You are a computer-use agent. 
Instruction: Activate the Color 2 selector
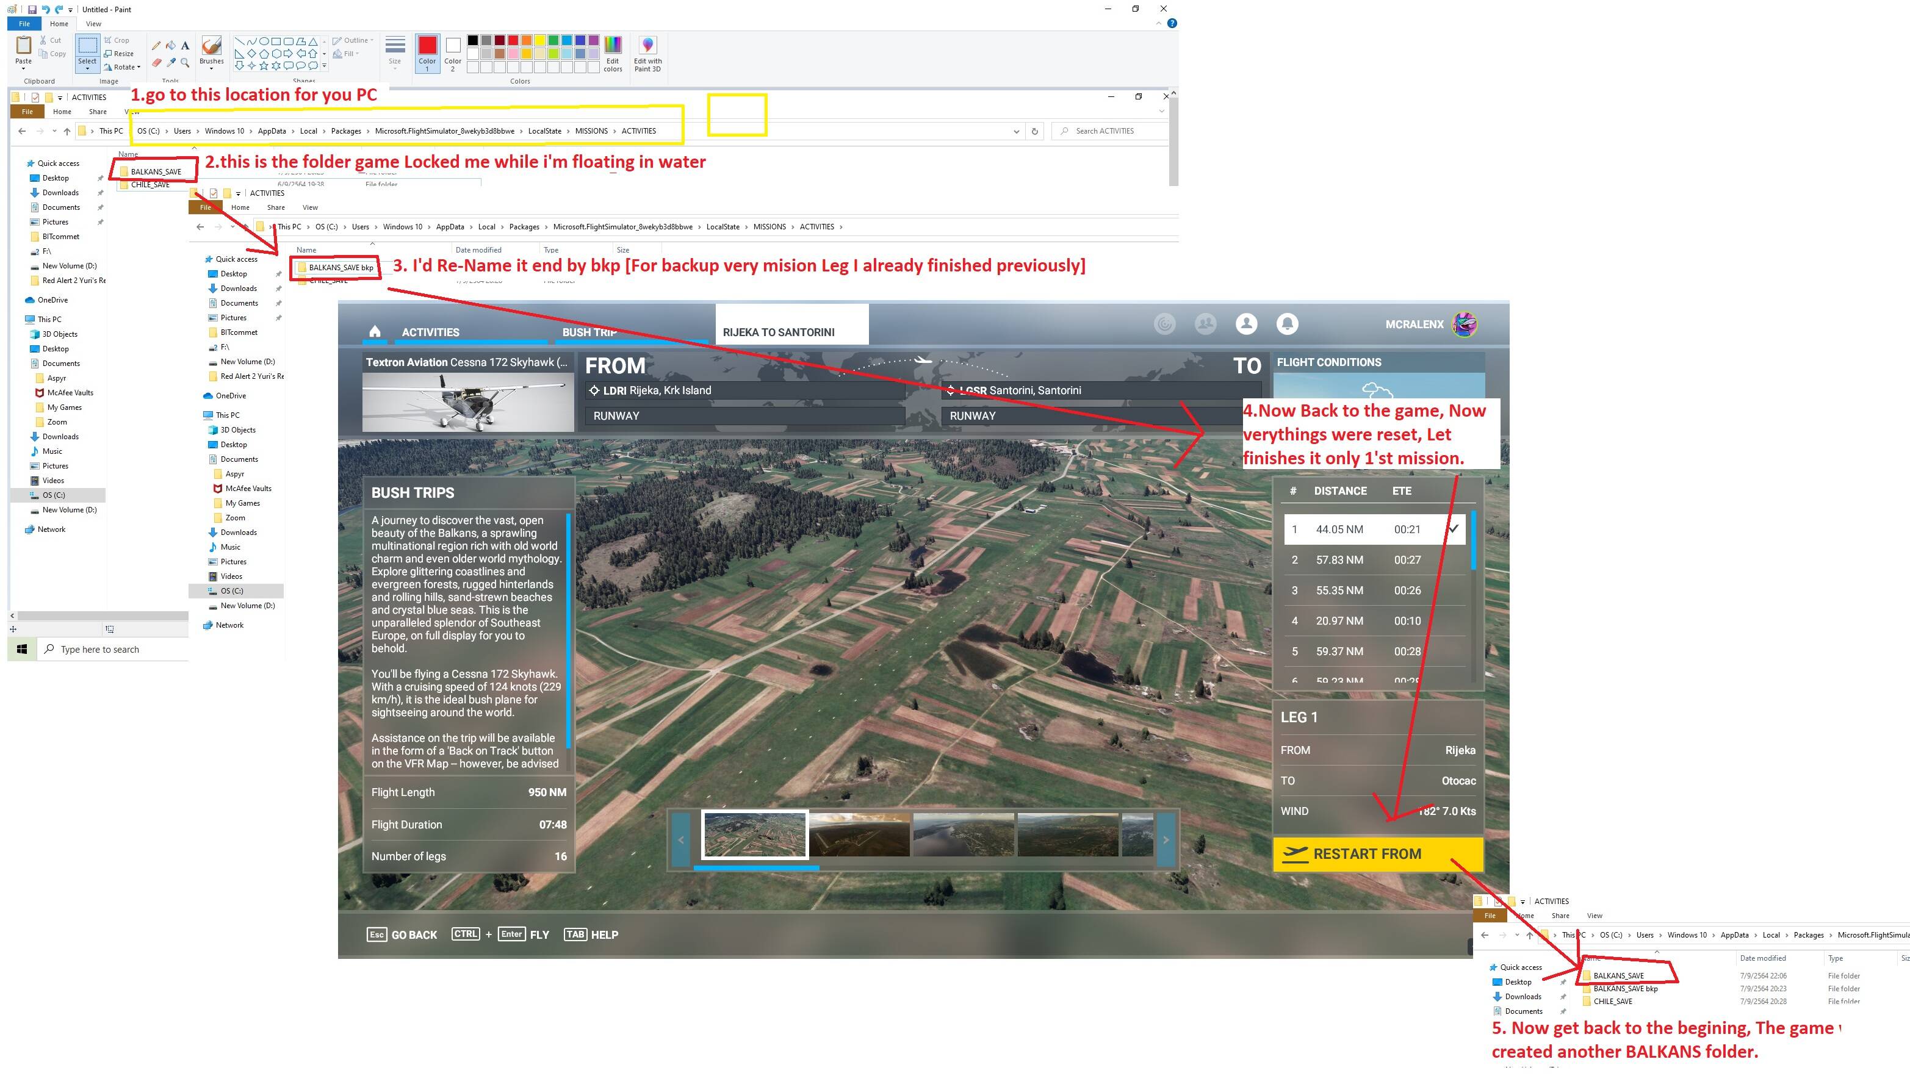coord(453,54)
